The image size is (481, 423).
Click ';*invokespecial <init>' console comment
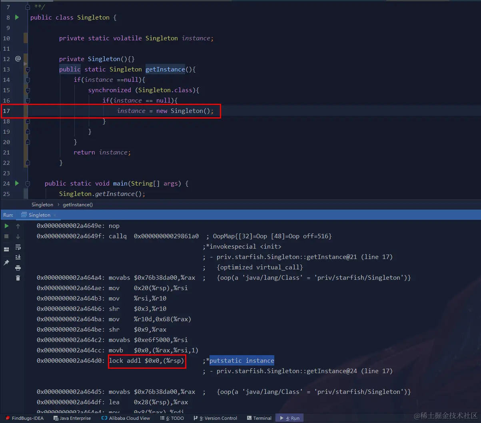coord(242,247)
